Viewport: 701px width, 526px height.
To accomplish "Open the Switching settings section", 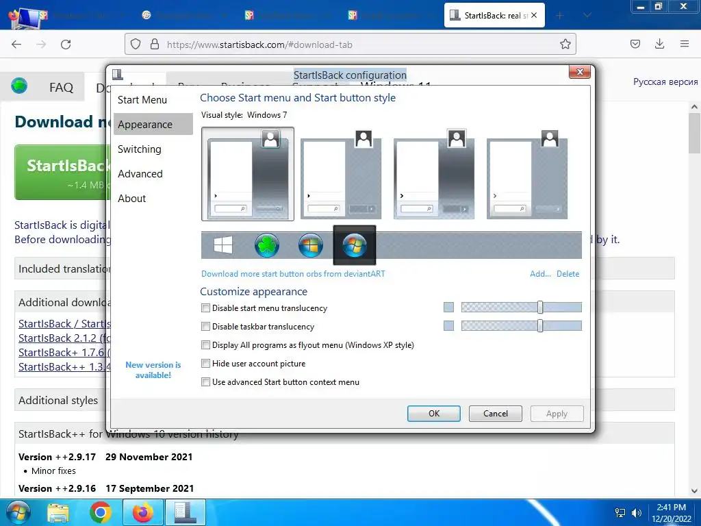I will tap(140, 149).
